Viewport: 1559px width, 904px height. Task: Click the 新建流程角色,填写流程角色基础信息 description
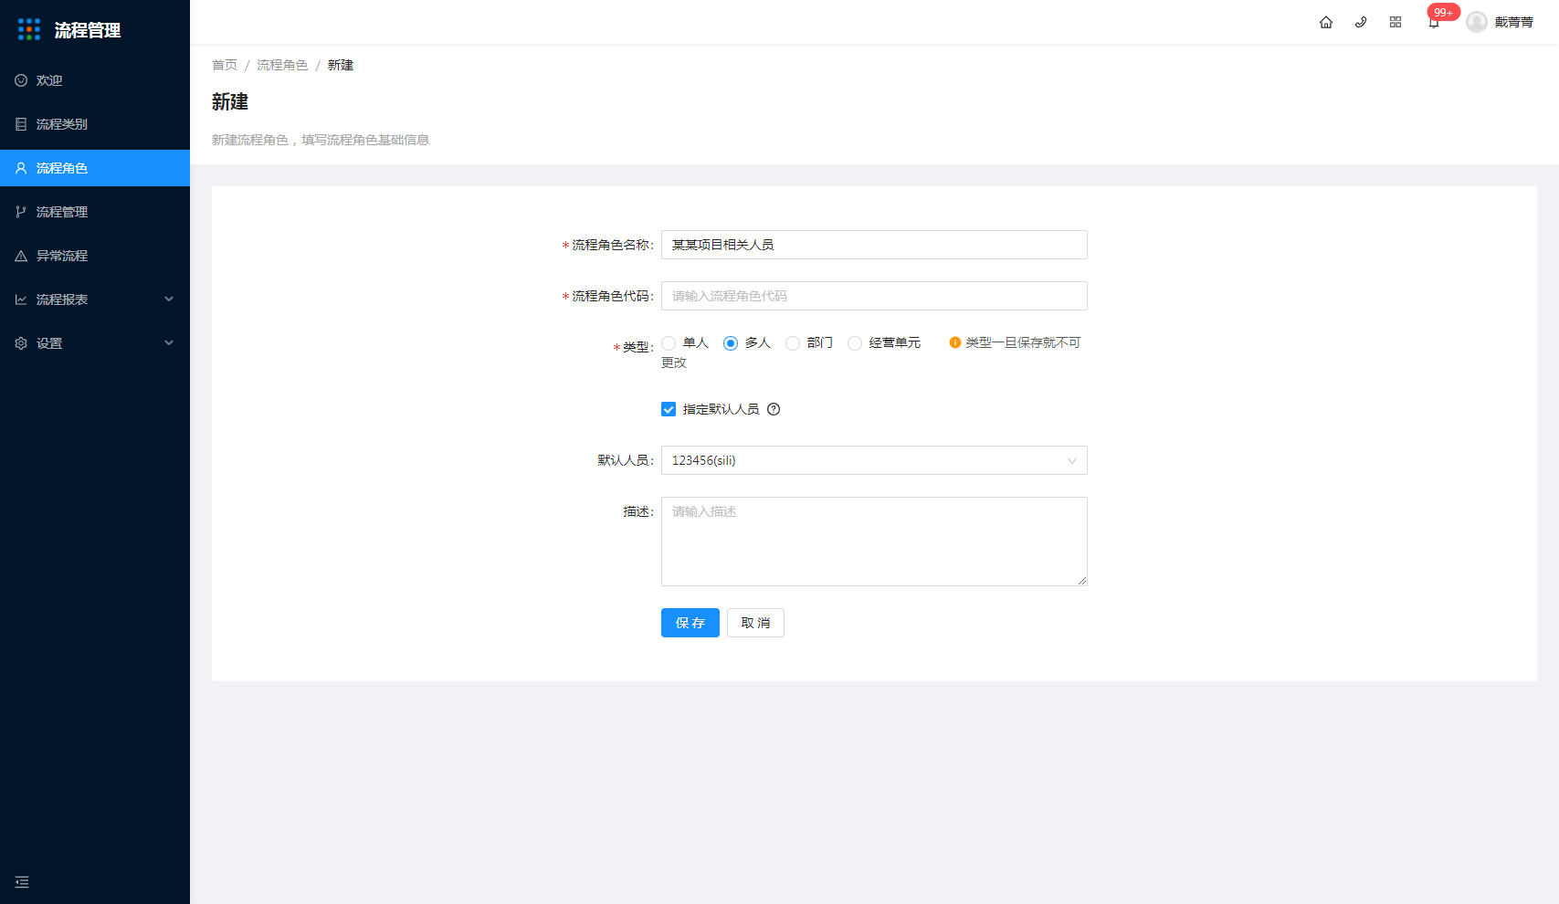tap(321, 140)
